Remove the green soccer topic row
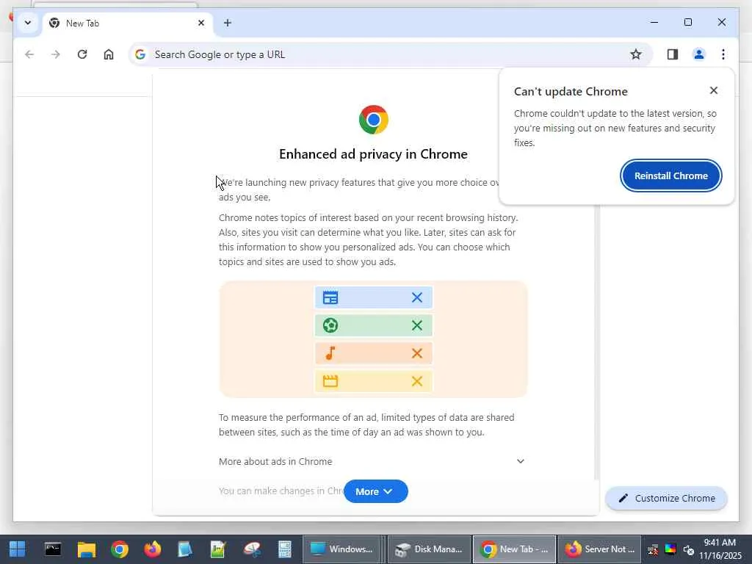 (417, 325)
